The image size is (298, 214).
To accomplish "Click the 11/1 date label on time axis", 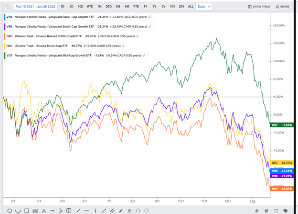I will [x=204, y=201].
